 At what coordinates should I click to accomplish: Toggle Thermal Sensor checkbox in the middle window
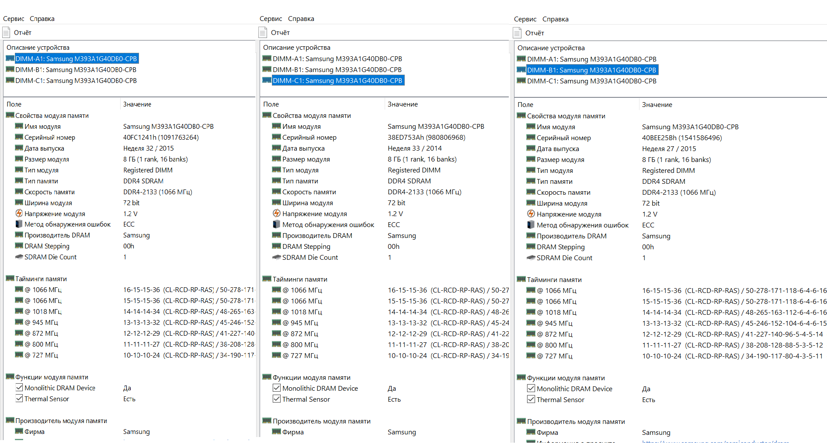[x=277, y=399]
